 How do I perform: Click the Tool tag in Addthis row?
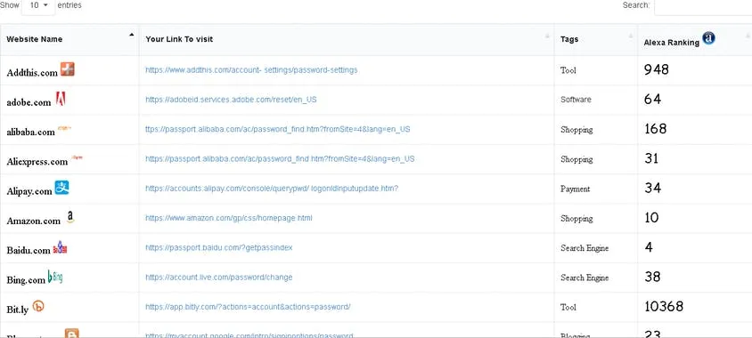point(568,70)
